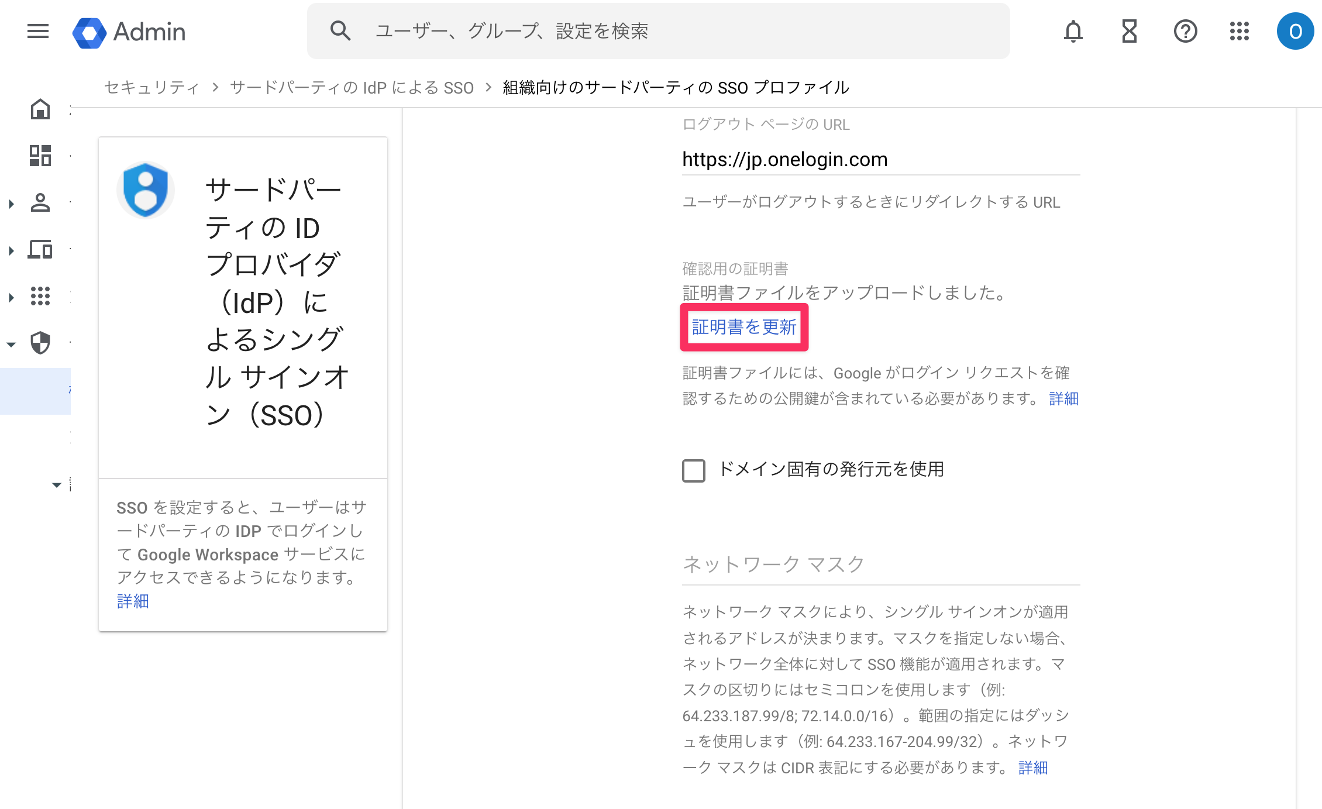Click the search magnifier icon
The width and height of the screenshot is (1322, 809).
pos(340,30)
